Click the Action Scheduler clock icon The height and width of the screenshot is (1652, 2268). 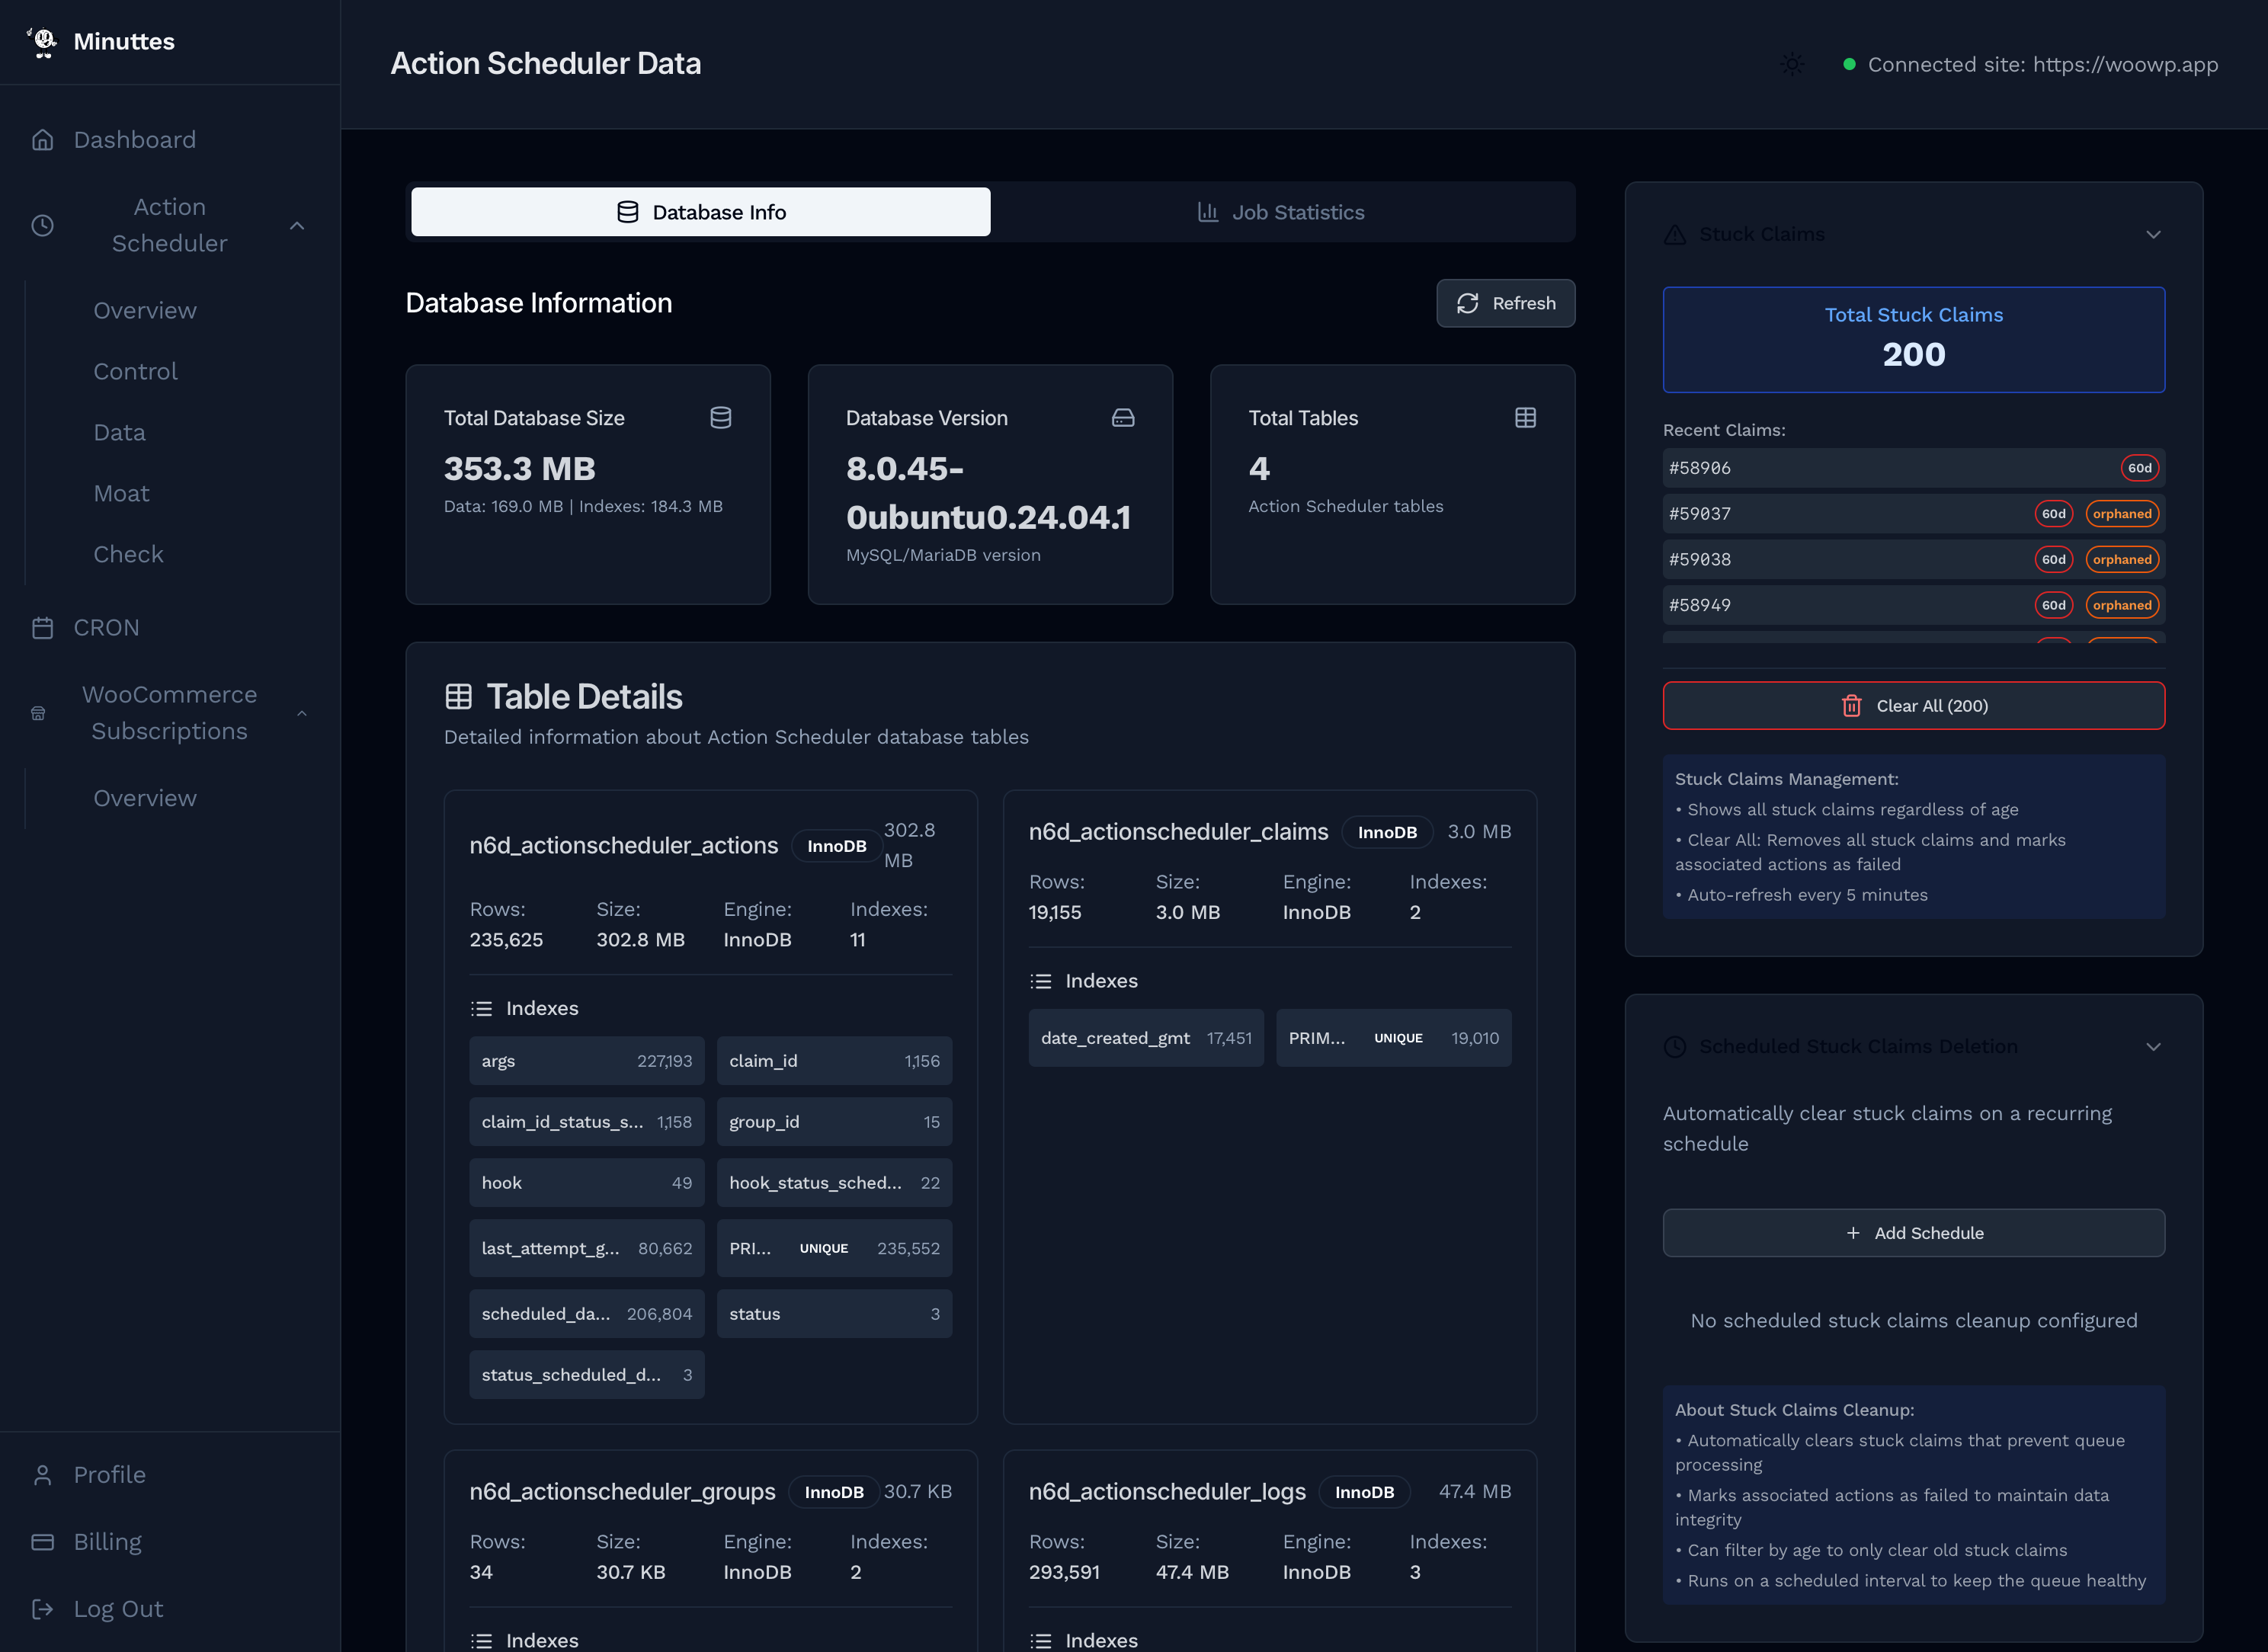point(42,225)
